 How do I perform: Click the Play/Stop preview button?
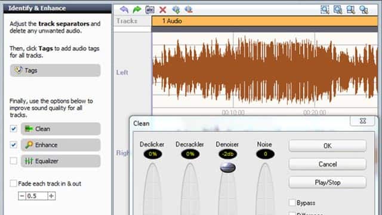click(x=328, y=182)
